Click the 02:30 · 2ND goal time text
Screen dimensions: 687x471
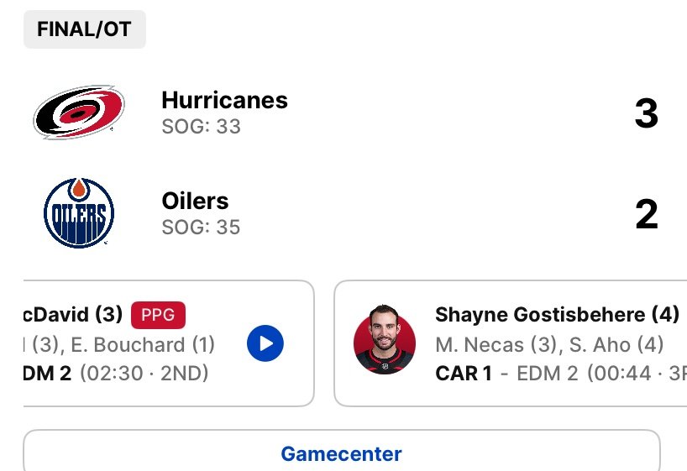(144, 374)
